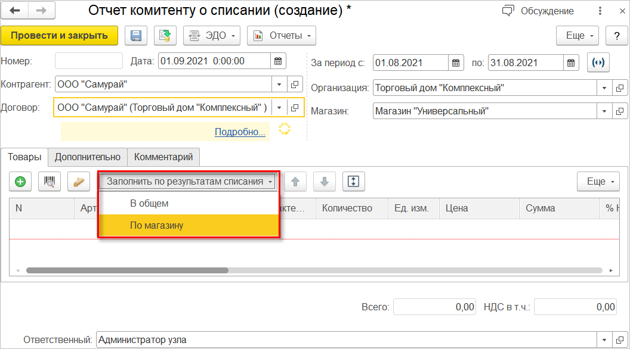This screenshot has width=630, height=349.
Task: Open the Контрагент link button
Action: [295, 84]
